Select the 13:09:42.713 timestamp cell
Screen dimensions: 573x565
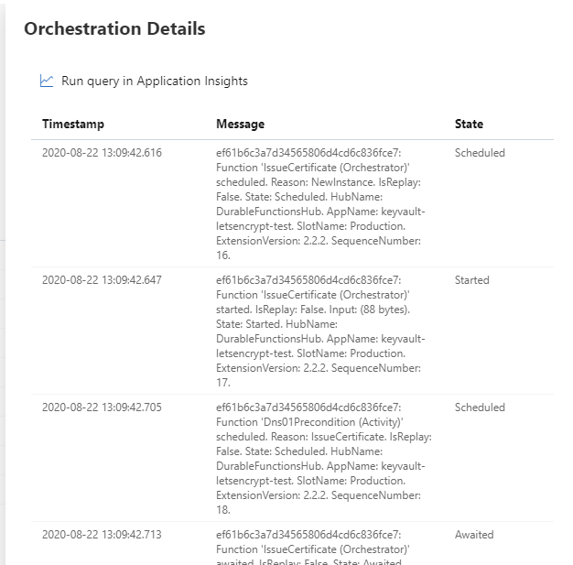pos(102,535)
